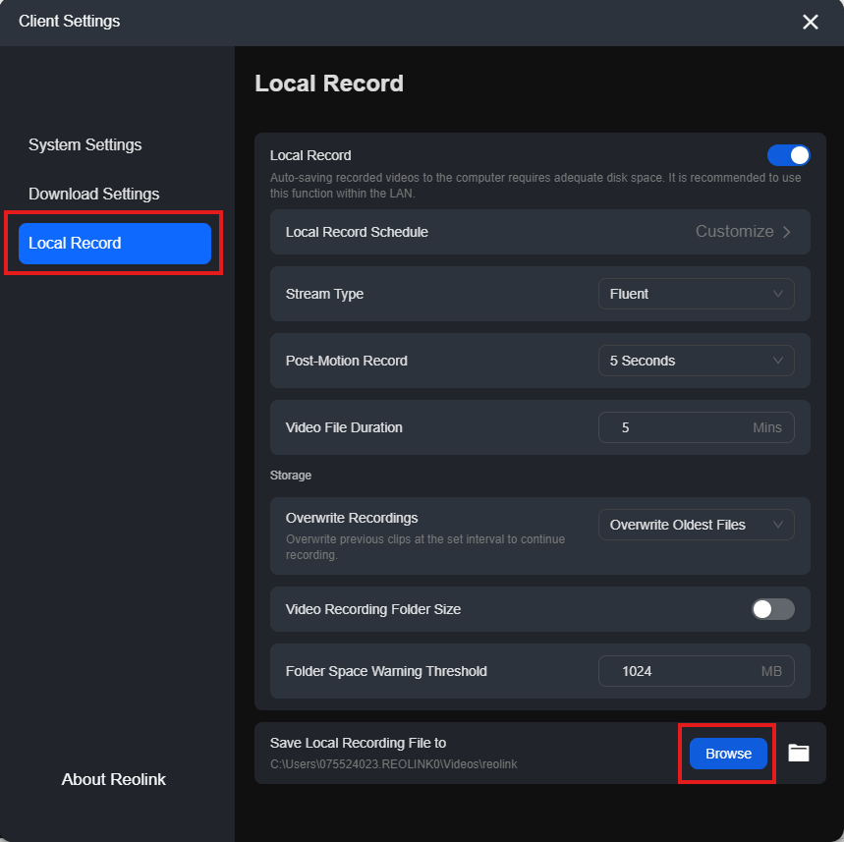Click the Save Local Recording File to label

[x=358, y=743]
